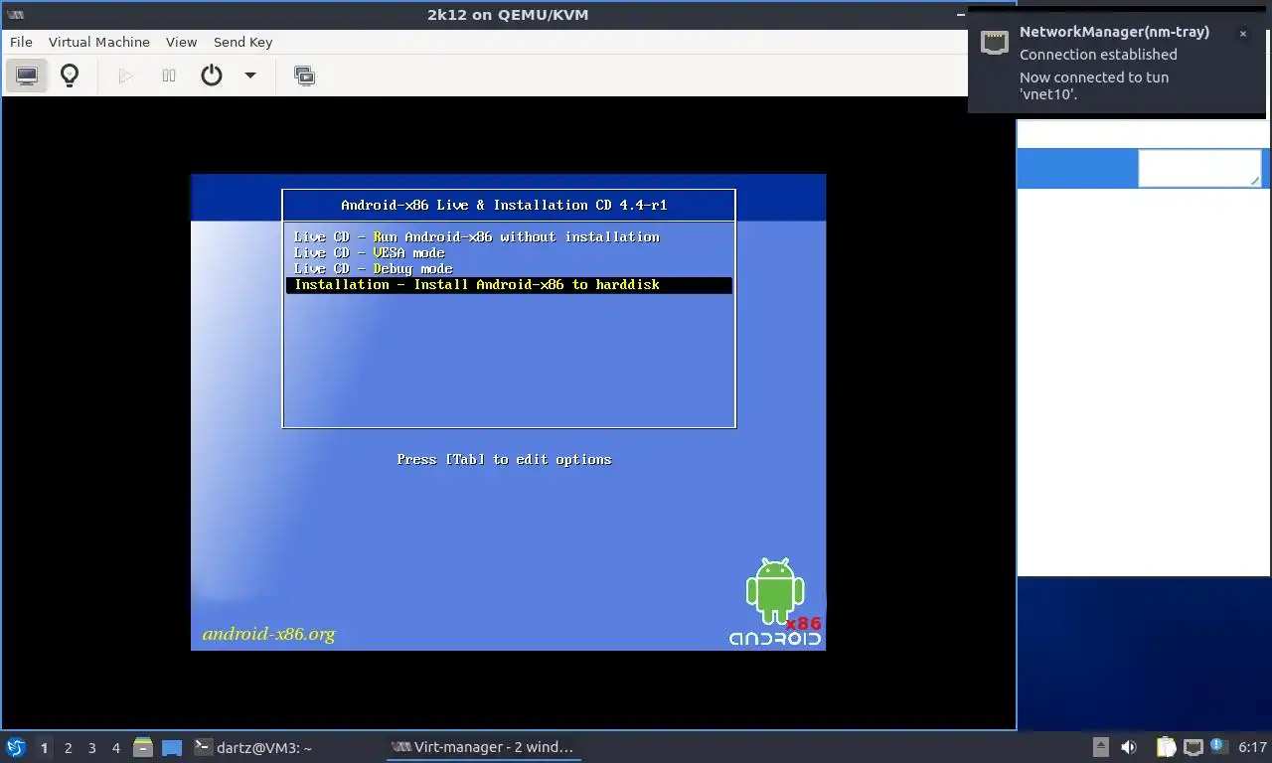Viewport: 1272px width, 763px height.
Task: Click the Run virtual machine play icon
Action: coord(126,76)
